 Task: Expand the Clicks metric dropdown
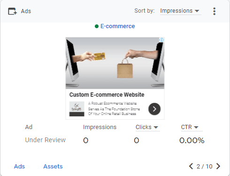point(147,127)
